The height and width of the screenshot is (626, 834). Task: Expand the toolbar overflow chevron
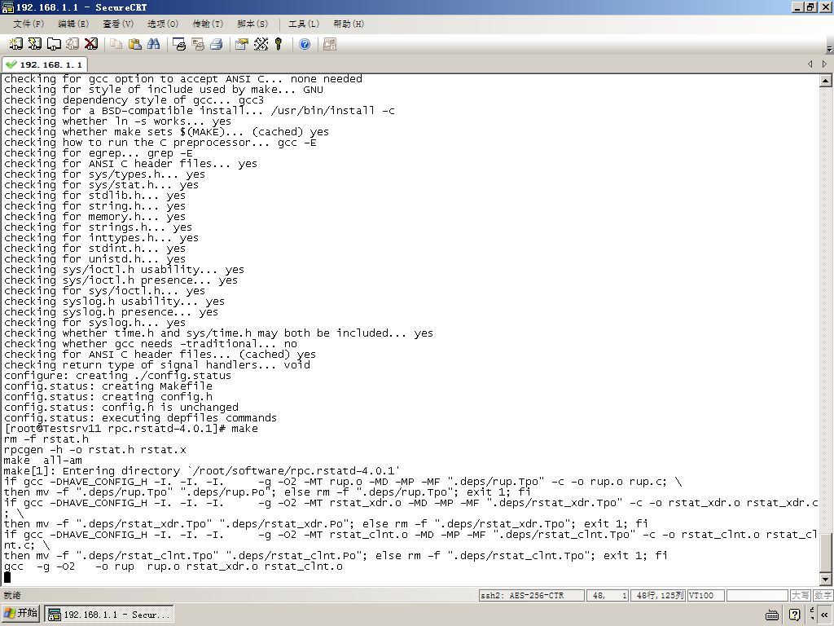tap(828, 48)
